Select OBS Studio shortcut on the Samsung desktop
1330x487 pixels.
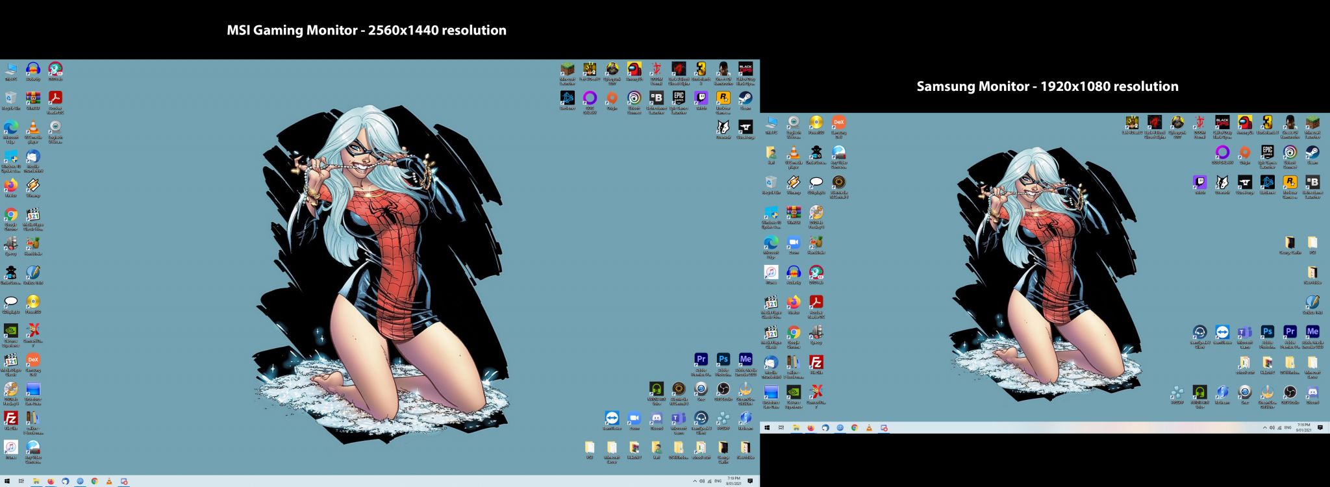(x=1290, y=392)
